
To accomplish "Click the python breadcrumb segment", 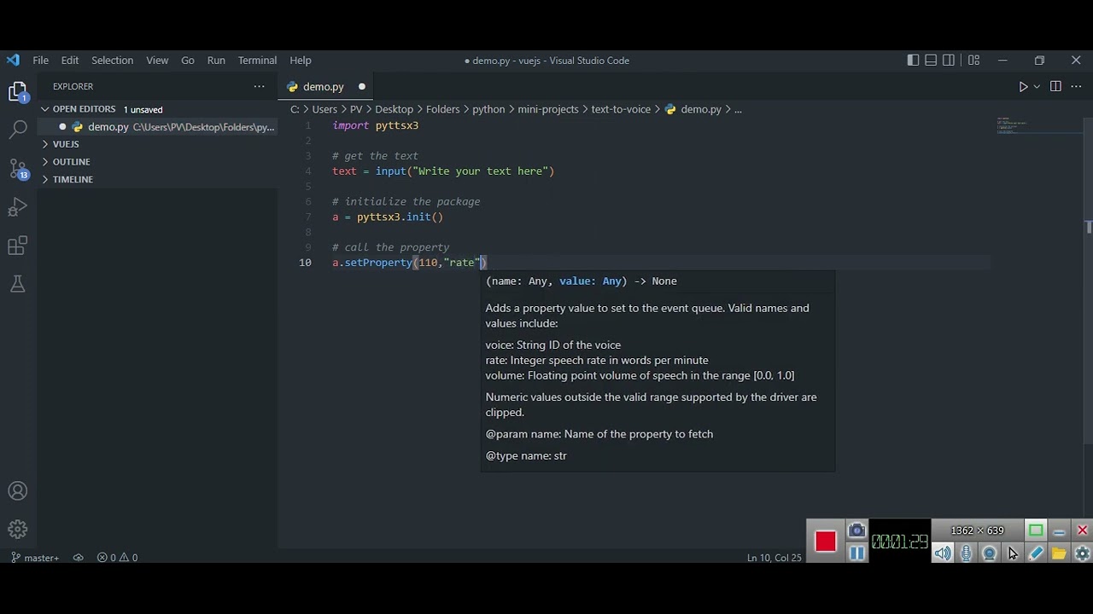I will pos(488,109).
